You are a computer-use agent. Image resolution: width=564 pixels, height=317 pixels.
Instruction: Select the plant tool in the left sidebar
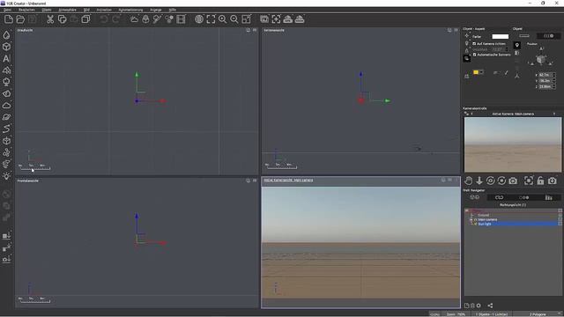[6, 82]
